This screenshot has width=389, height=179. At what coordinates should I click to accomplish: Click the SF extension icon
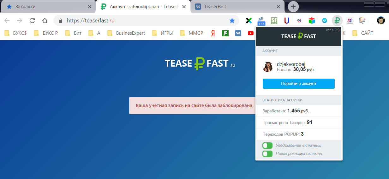coord(274,21)
